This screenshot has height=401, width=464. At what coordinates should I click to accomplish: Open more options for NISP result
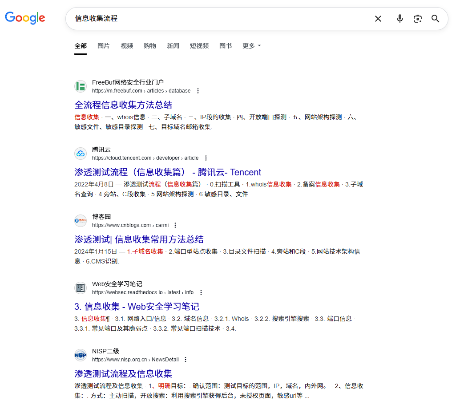[186, 360]
